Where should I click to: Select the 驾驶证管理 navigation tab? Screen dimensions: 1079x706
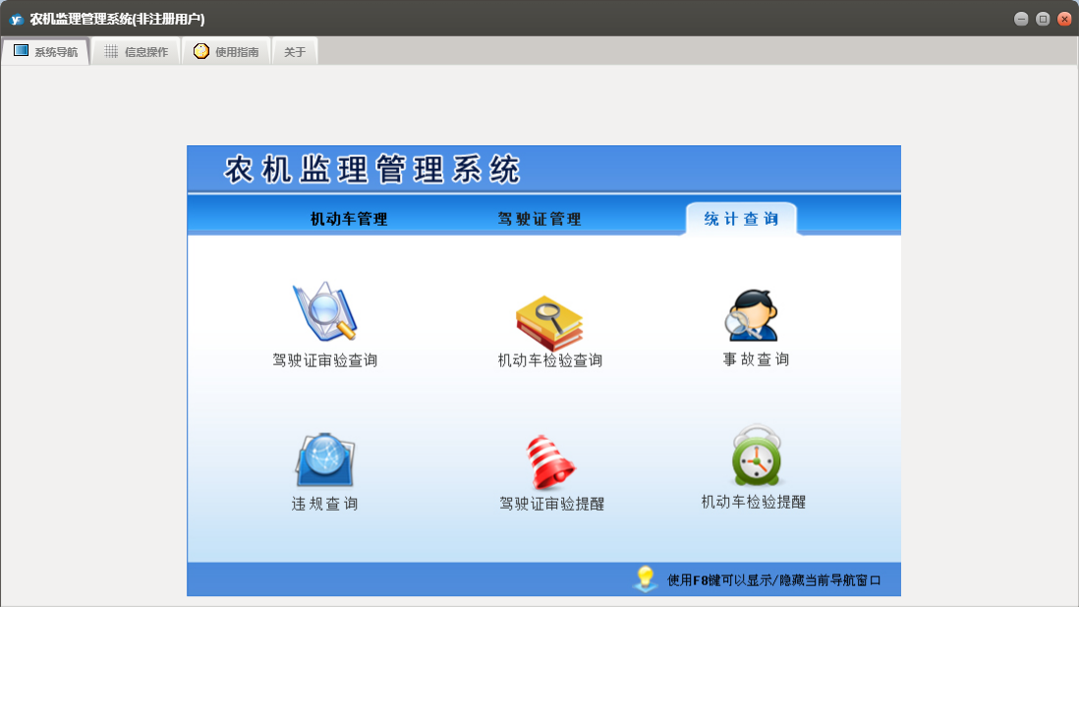pyautogui.click(x=539, y=219)
